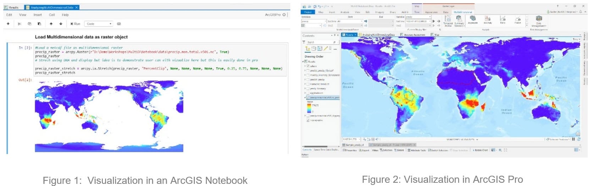Image resolution: width=593 pixels, height=186 pixels.
Task: Open the Imagery ribbon tab
Action: pos(379,12)
